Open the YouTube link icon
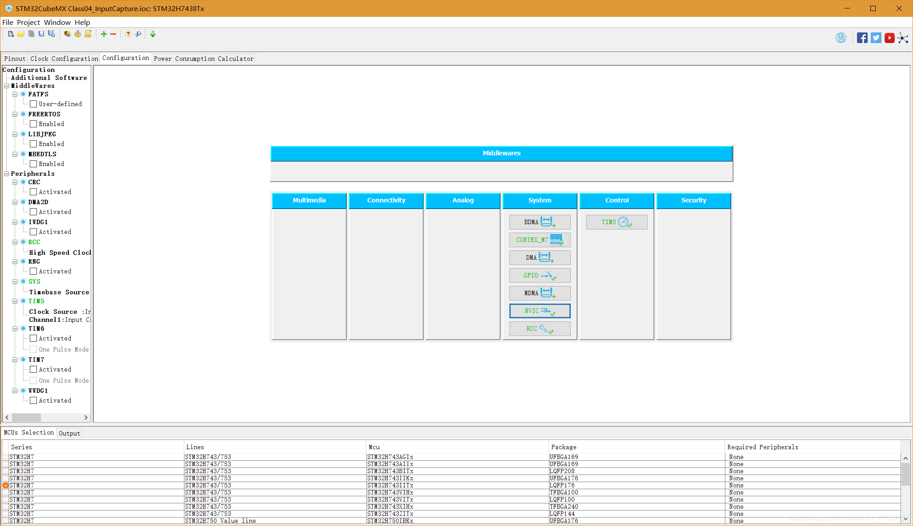 coord(889,38)
